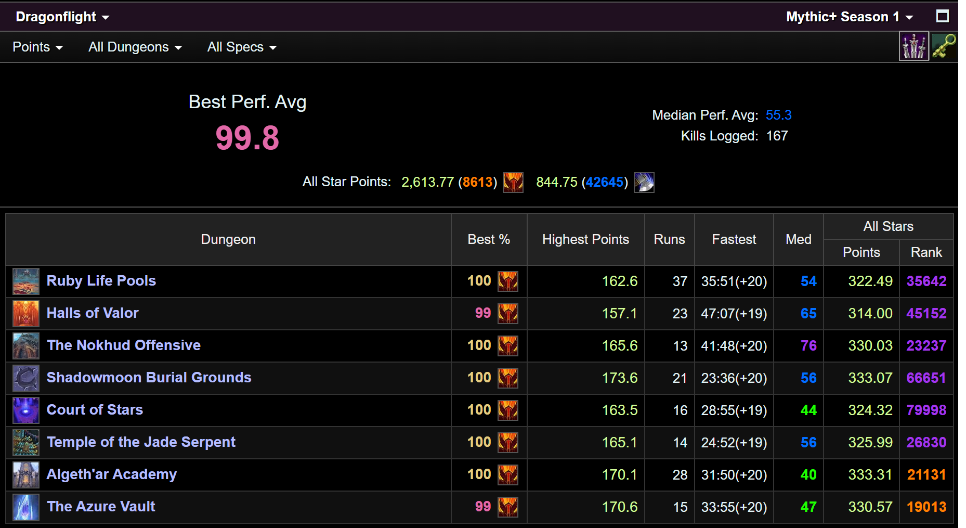Click the Algeth'ar Academy dungeon thumbnail
The image size is (966, 528).
coord(26,475)
